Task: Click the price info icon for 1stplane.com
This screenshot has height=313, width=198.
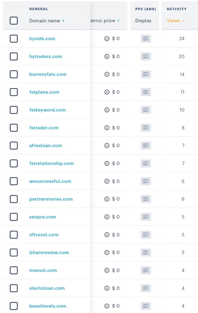Action: (107, 92)
